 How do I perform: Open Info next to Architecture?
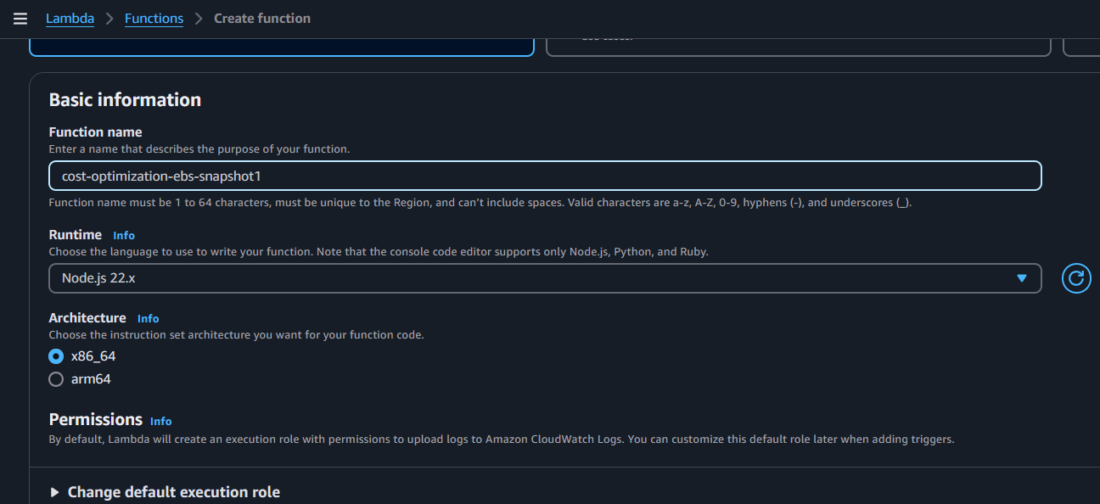pyautogui.click(x=148, y=318)
